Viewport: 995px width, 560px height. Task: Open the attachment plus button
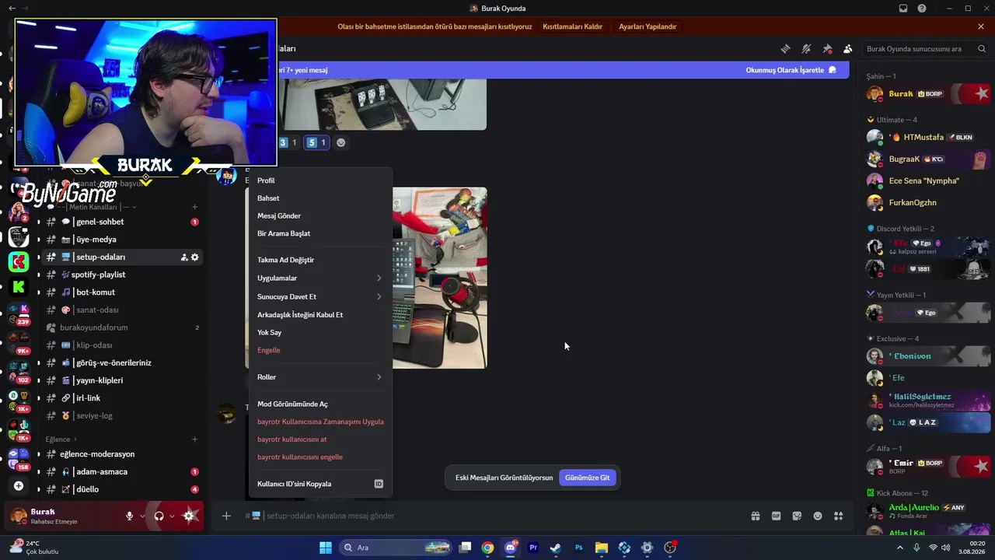pyautogui.click(x=226, y=516)
